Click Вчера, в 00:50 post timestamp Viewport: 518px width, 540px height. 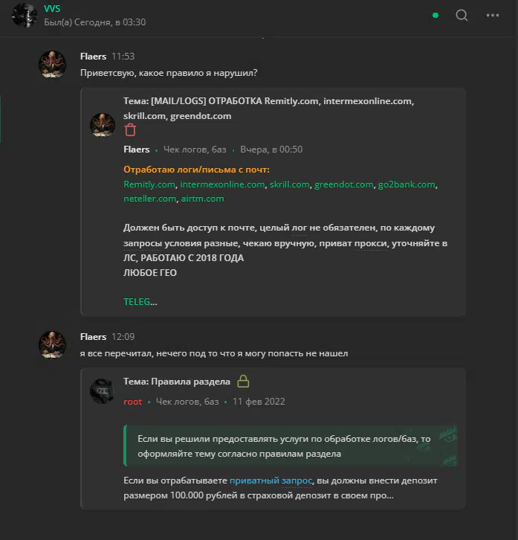point(271,150)
